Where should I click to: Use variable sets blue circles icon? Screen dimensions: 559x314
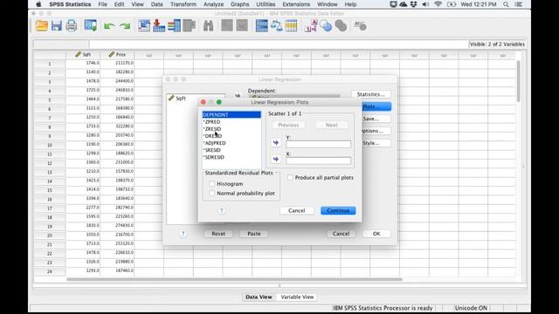tap(326, 25)
